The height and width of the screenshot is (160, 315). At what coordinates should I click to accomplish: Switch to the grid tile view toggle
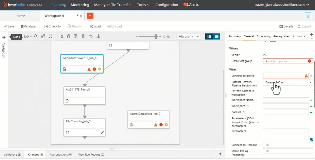[209, 37]
